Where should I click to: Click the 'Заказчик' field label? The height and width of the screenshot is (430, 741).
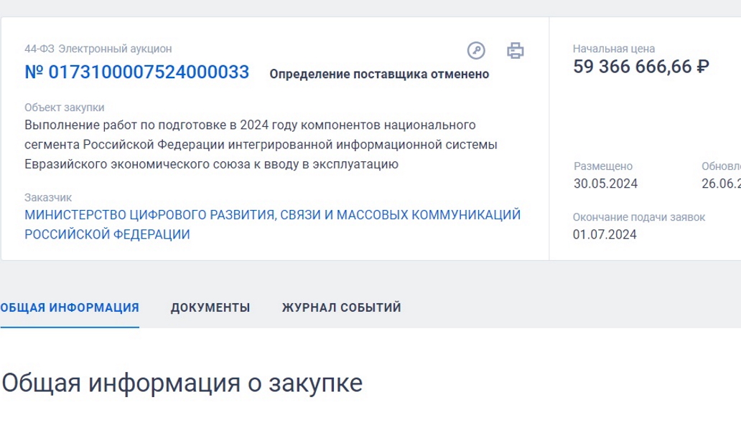click(48, 198)
